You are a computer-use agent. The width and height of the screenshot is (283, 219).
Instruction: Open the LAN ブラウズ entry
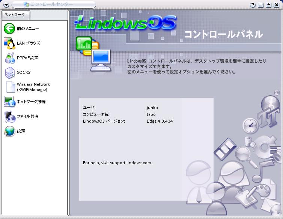pos(29,43)
